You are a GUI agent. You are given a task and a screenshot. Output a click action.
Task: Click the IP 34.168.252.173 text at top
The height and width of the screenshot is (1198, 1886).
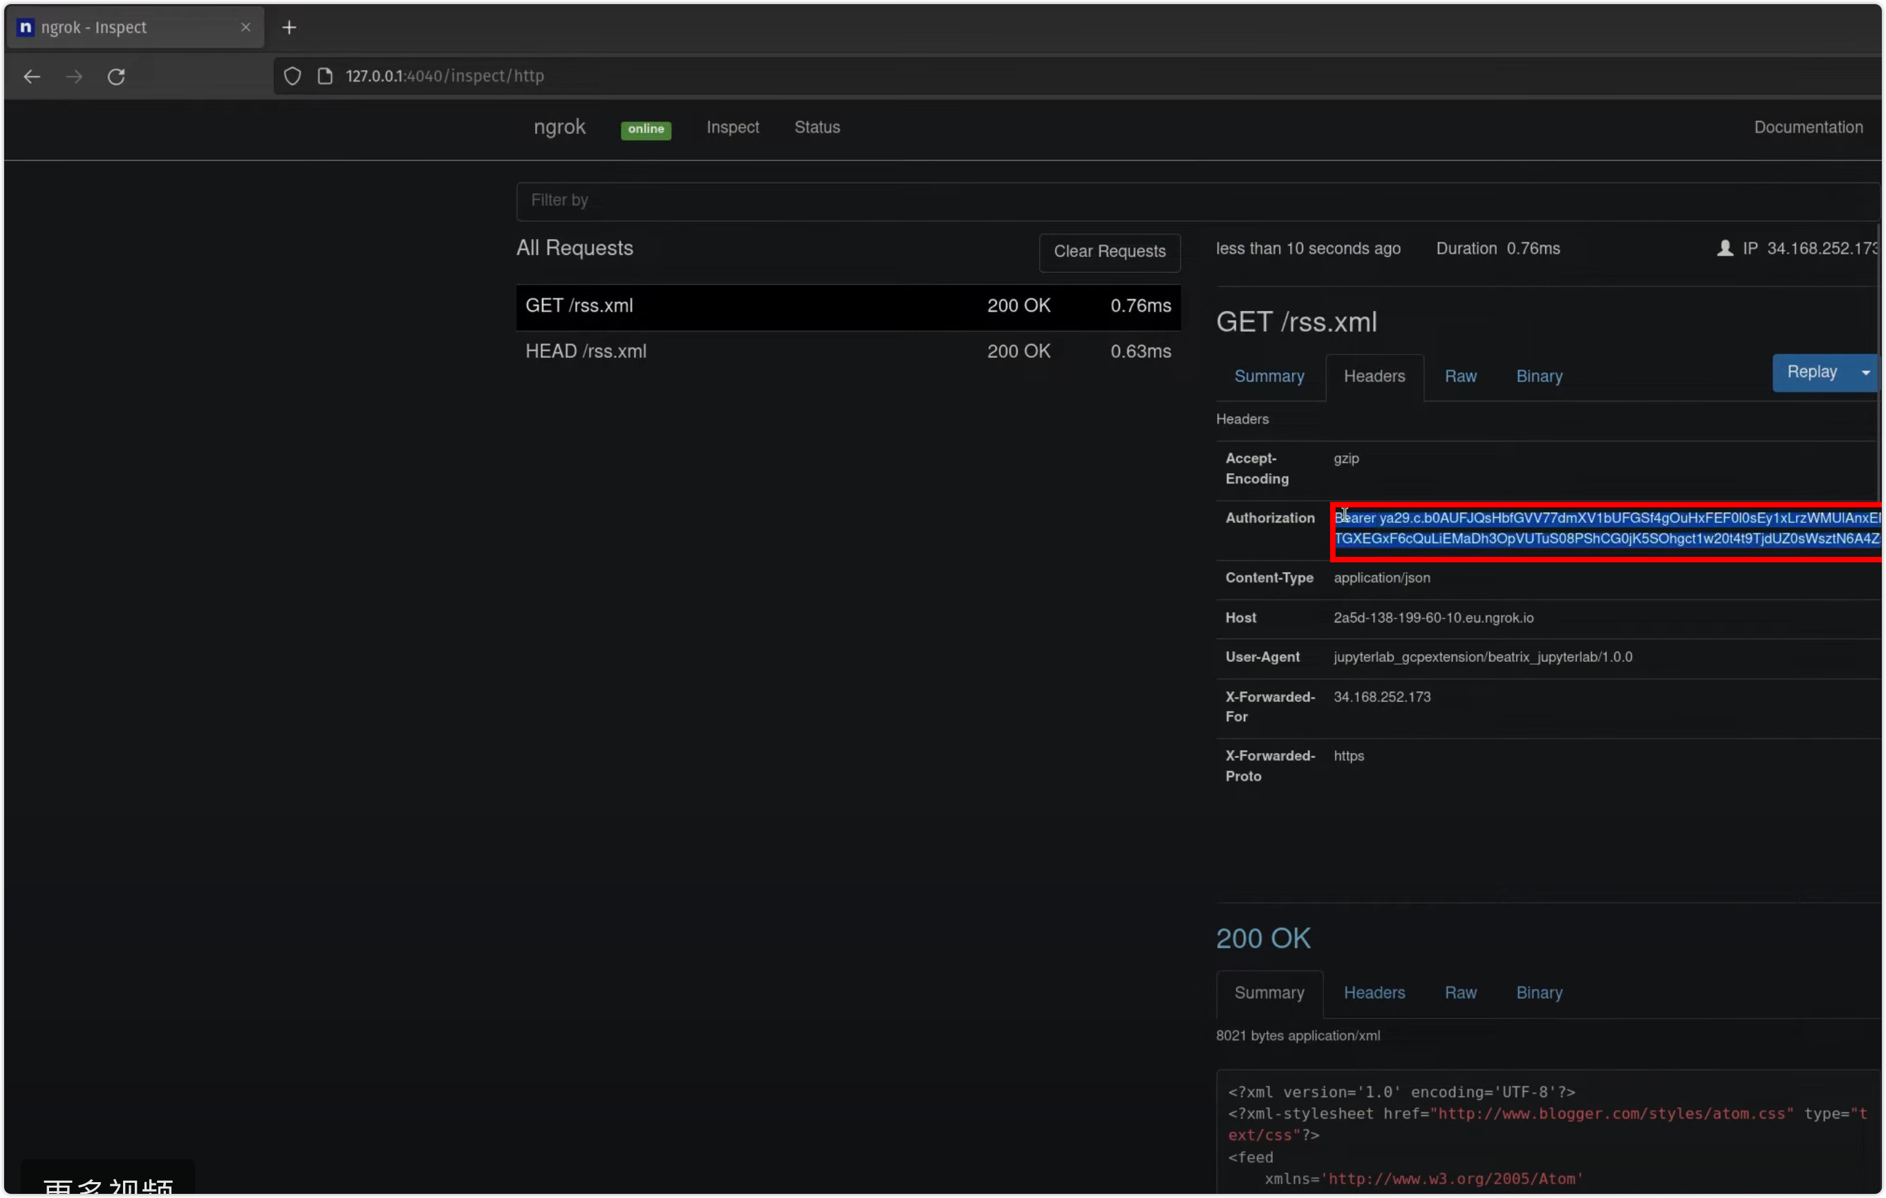[1810, 249]
